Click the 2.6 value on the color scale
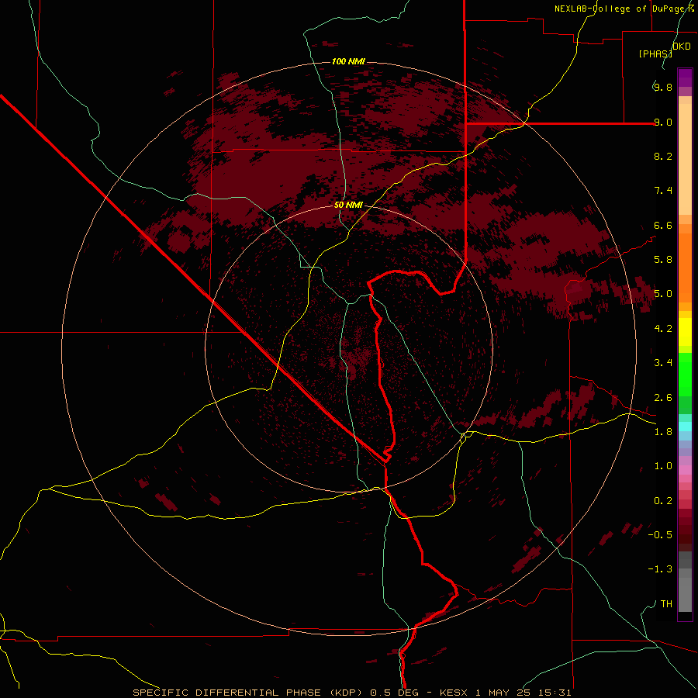The height and width of the screenshot is (698, 698). click(663, 397)
